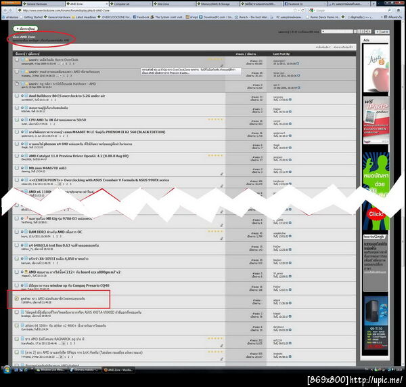This screenshot has width=406, height=387.
Task: Open AMD RAGNAROK thread
Action: pyautogui.click(x=55, y=339)
